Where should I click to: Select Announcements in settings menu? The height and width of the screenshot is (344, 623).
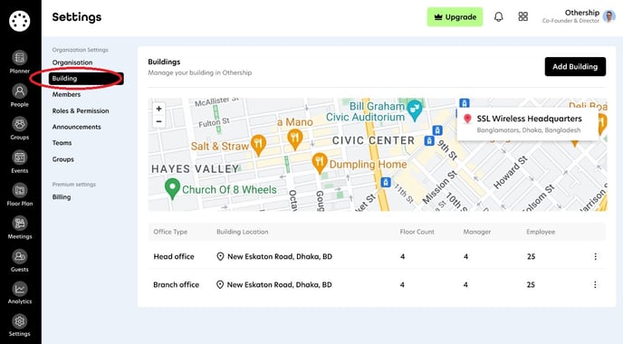coord(76,127)
